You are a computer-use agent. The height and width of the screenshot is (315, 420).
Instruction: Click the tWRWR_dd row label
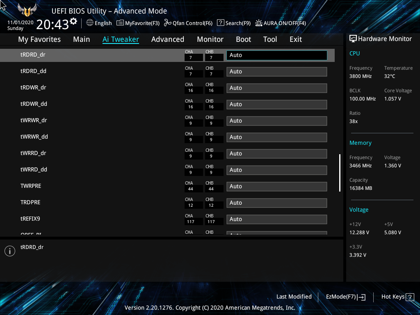[x=34, y=137]
